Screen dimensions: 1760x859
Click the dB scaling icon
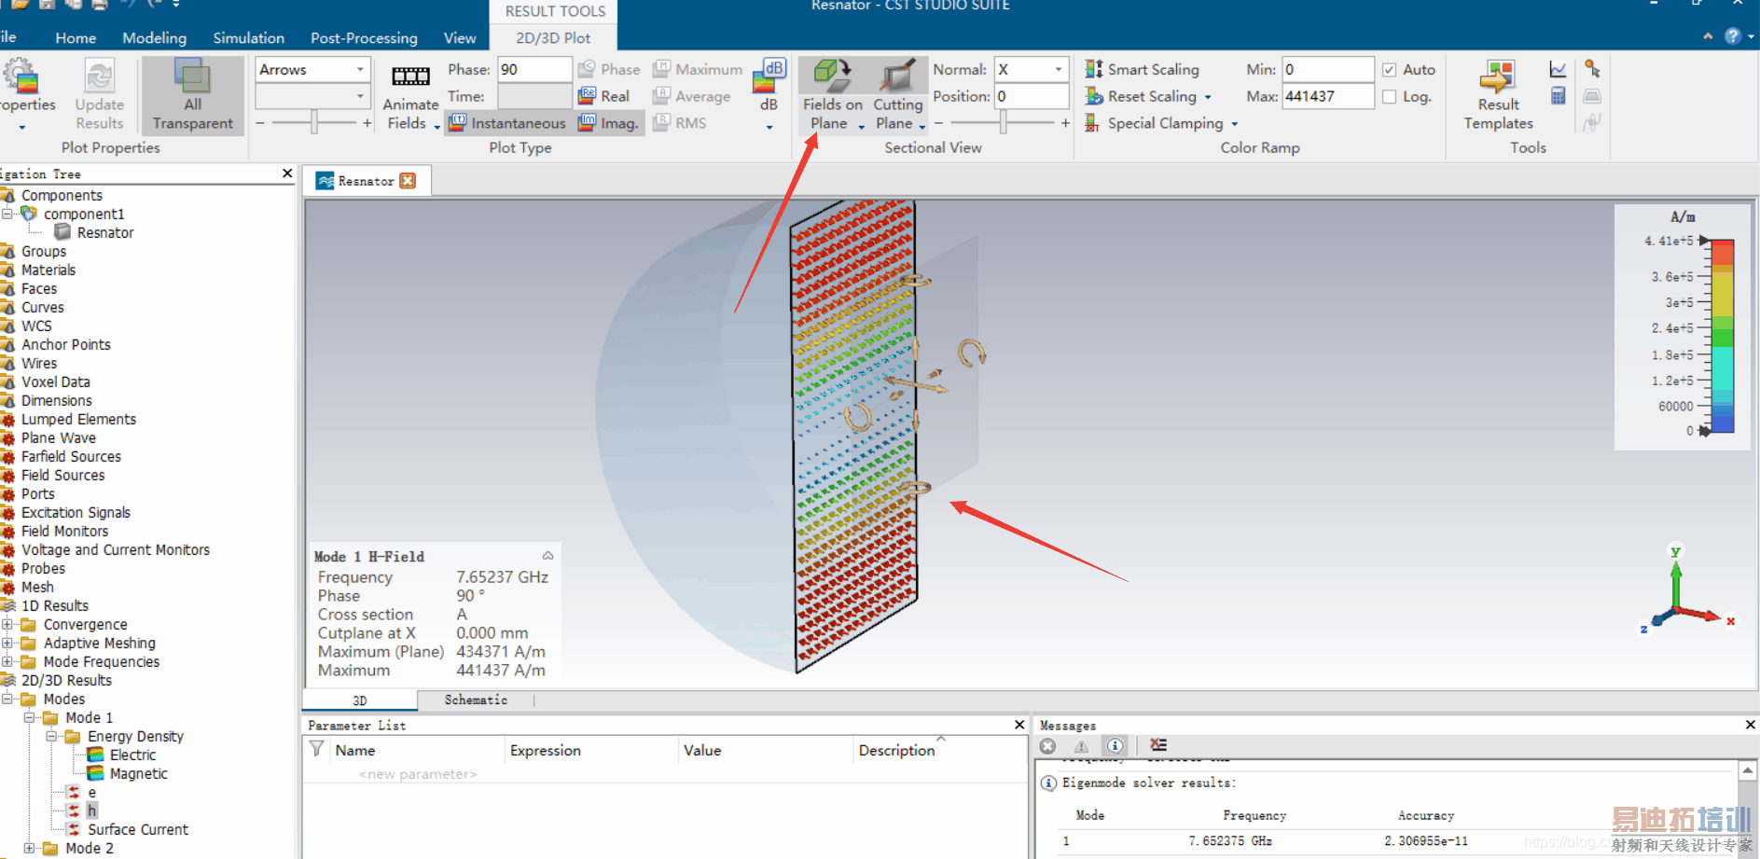coord(769,76)
